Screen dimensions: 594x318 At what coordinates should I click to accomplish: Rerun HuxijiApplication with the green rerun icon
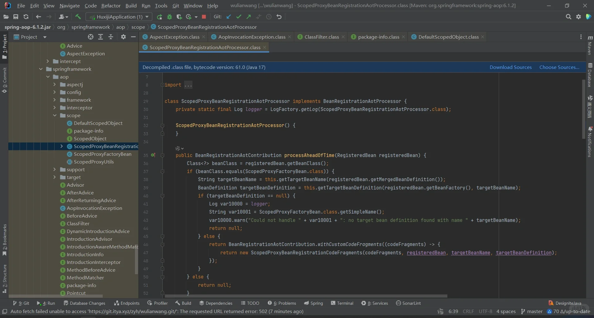[x=159, y=17]
